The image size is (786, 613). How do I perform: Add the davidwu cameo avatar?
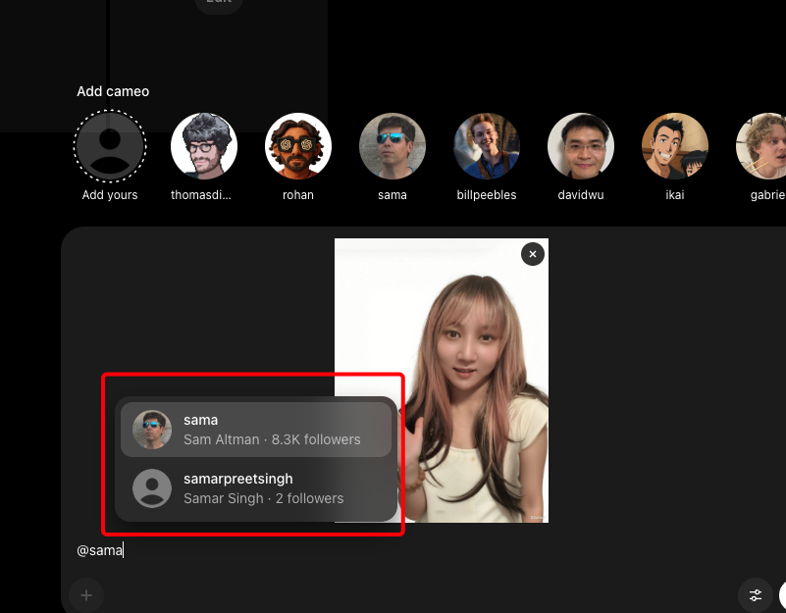pos(581,146)
